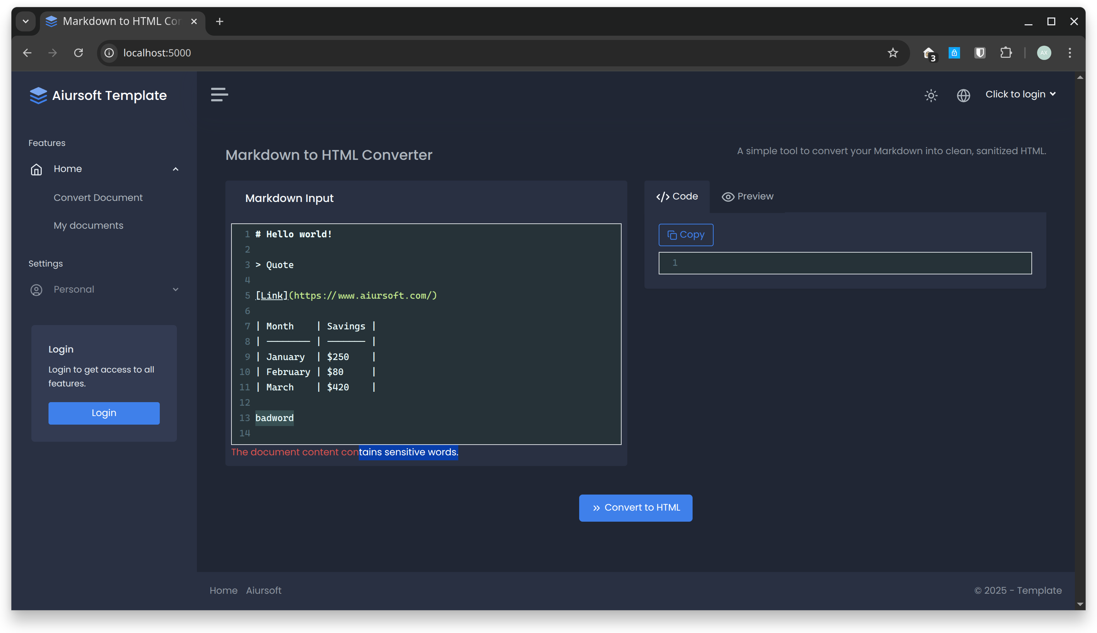Click the hamburger sidebar toggle icon
This screenshot has height=633, width=1097.
[219, 94]
